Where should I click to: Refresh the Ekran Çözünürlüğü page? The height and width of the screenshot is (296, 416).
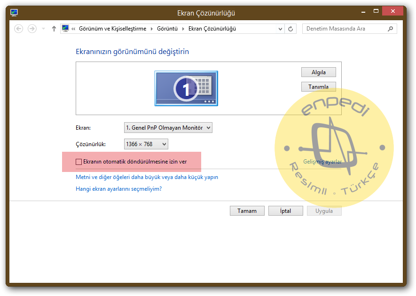click(290, 29)
